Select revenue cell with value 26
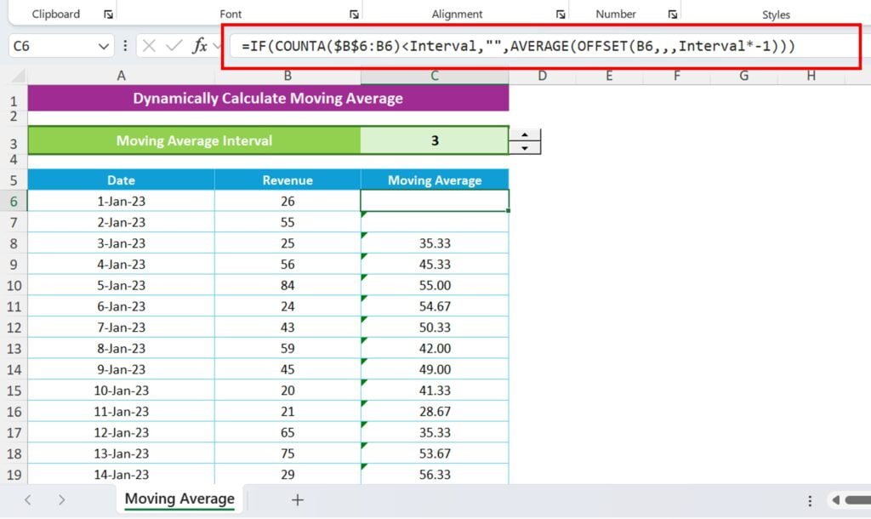871x519 pixels. (x=287, y=201)
